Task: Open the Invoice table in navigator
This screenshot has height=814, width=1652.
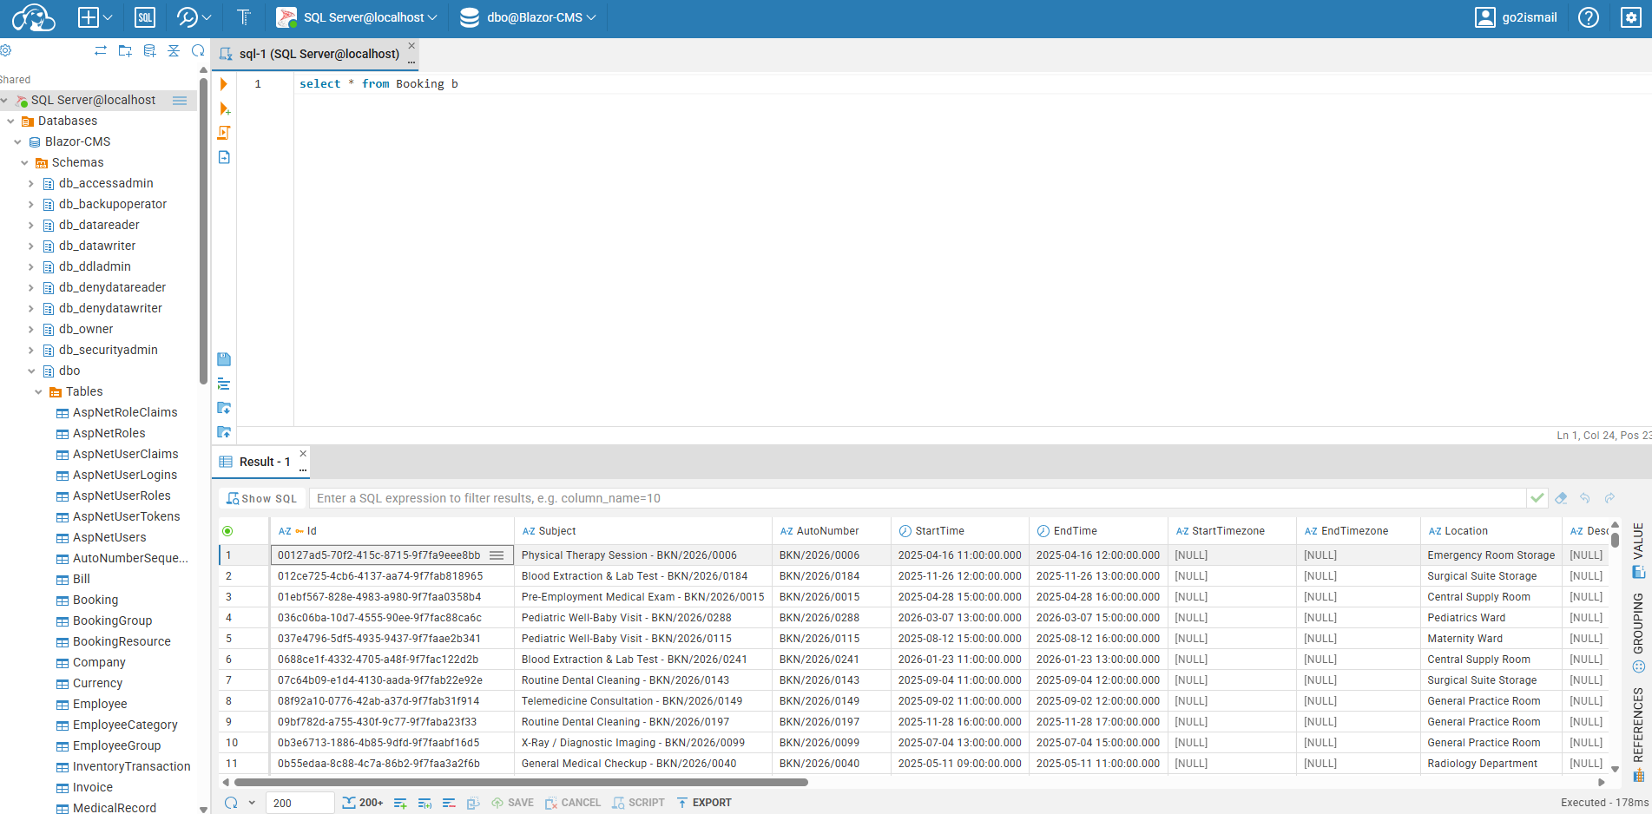Action: click(93, 787)
